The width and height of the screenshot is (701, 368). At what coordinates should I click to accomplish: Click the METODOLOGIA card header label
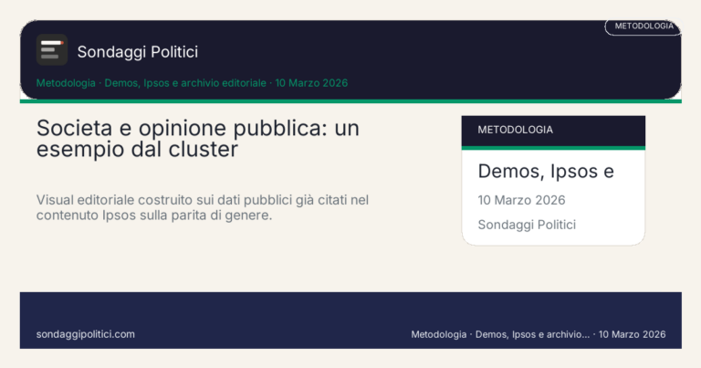pyautogui.click(x=515, y=130)
